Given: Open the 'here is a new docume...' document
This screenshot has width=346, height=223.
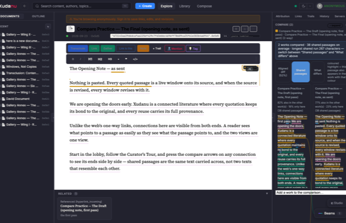Looking at the screenshot, I should click(25, 41).
